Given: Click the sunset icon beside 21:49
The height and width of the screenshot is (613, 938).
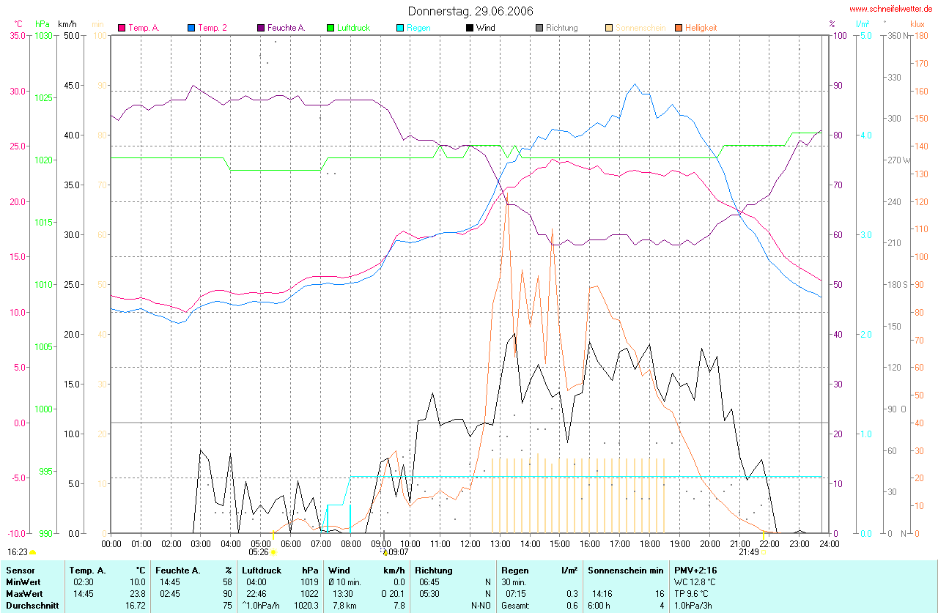Looking at the screenshot, I should pyautogui.click(x=763, y=552).
